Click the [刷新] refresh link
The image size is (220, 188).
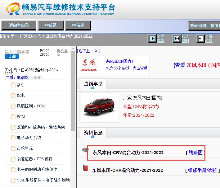point(37,78)
